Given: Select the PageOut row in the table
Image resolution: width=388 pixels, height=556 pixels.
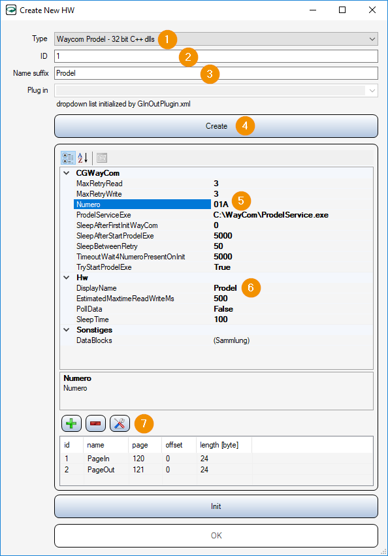Looking at the screenshot, I should tap(216, 470).
